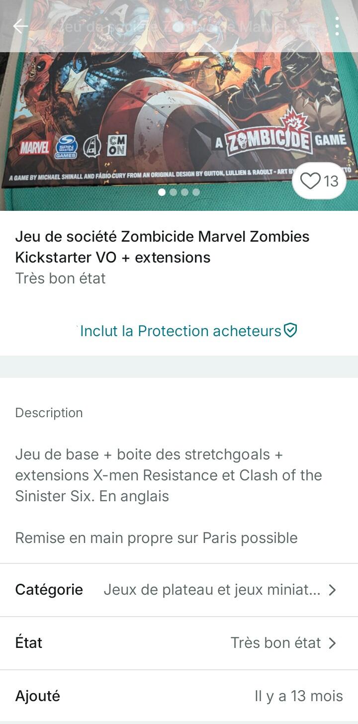Tap the Spin Master Games logo

(x=66, y=147)
